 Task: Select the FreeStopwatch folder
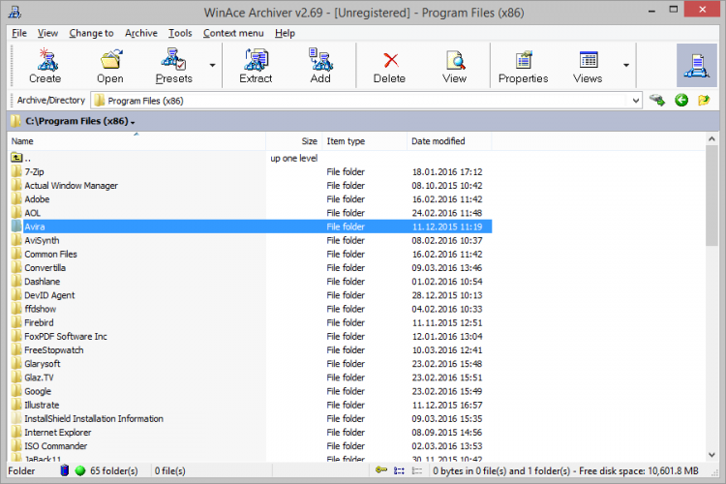click(x=54, y=350)
